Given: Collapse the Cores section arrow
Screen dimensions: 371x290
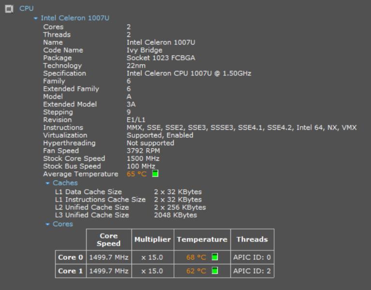Looking at the screenshot, I should pos(47,224).
